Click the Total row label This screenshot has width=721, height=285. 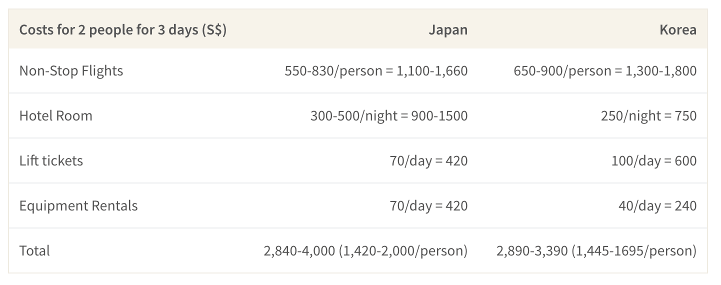click(34, 250)
